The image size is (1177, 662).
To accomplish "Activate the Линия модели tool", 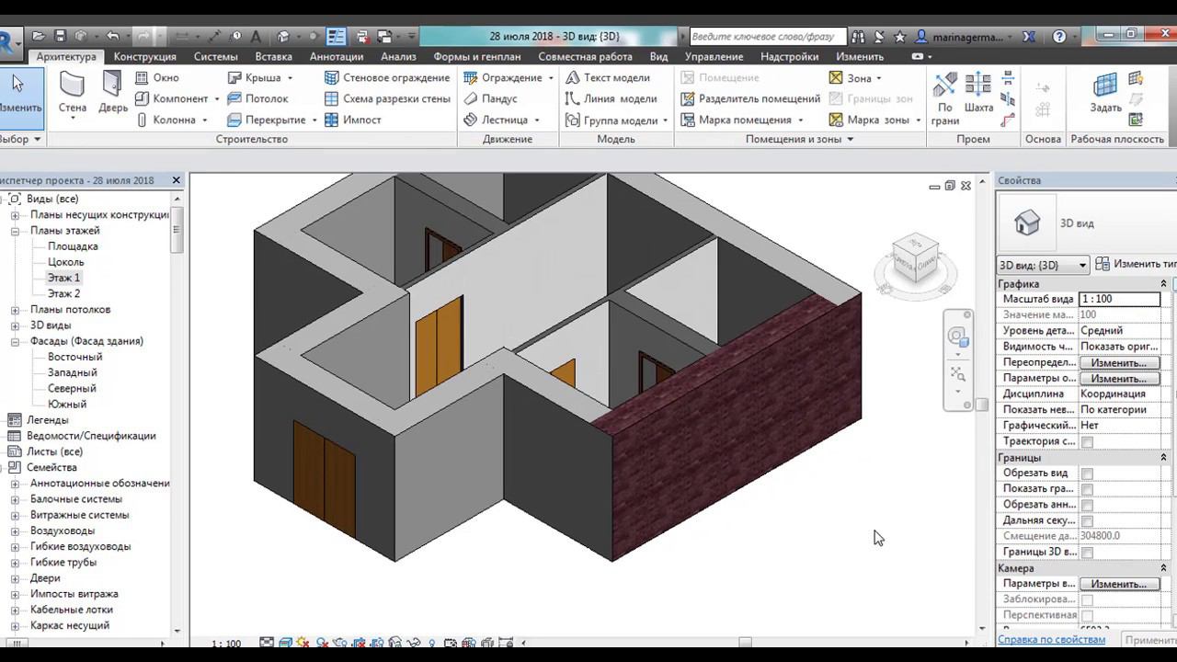I will pos(611,99).
